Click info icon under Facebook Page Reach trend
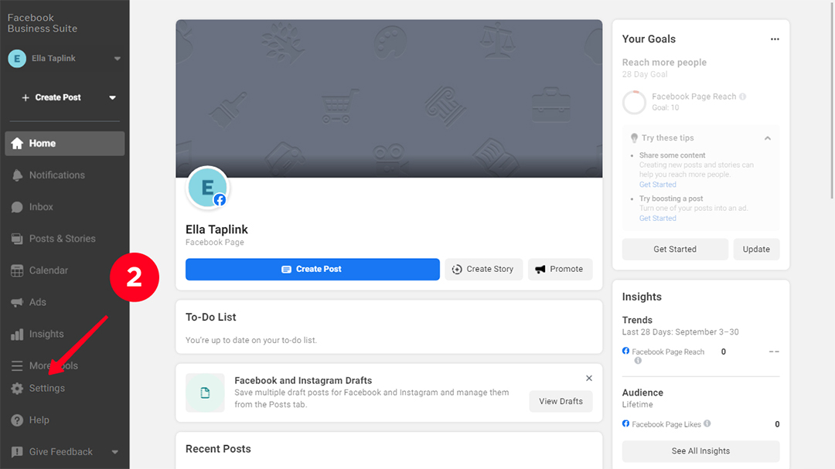The image size is (835, 469). point(638,360)
